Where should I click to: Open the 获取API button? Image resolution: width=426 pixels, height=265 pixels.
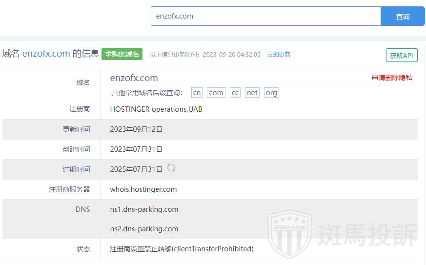coord(401,56)
